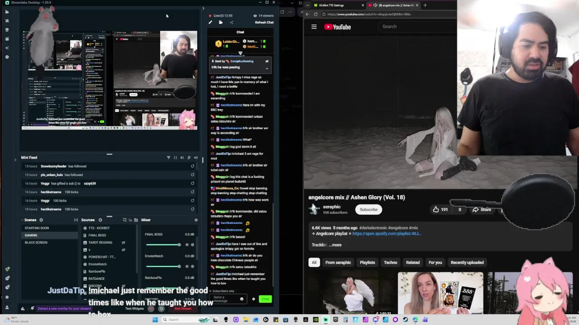Unpin the pinned chat message
The width and height of the screenshot is (579, 325).
(267, 61)
